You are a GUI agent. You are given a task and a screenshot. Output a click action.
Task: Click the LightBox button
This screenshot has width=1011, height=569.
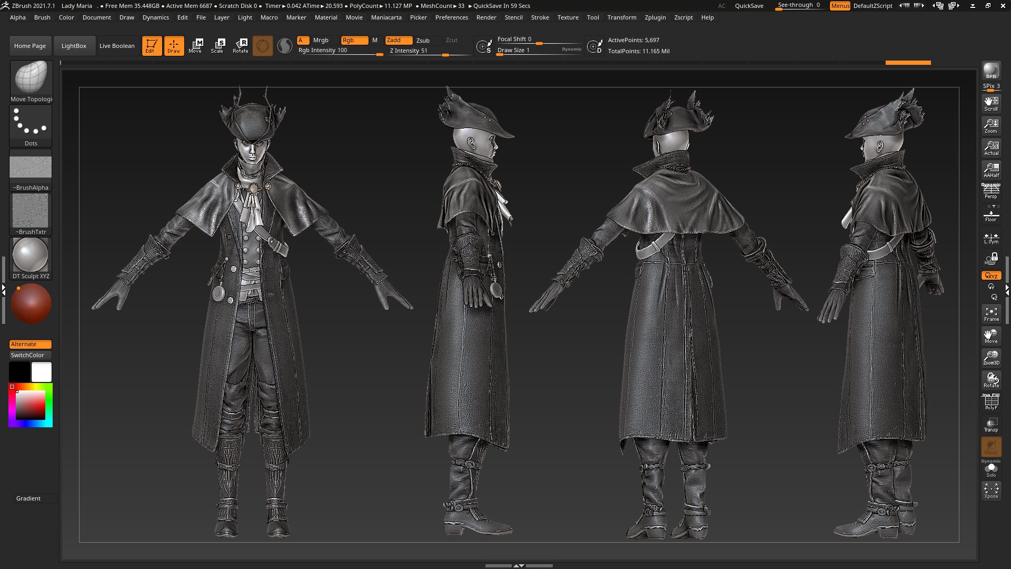(x=74, y=46)
